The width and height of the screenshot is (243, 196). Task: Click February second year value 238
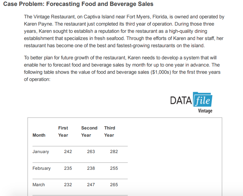click(x=91, y=168)
